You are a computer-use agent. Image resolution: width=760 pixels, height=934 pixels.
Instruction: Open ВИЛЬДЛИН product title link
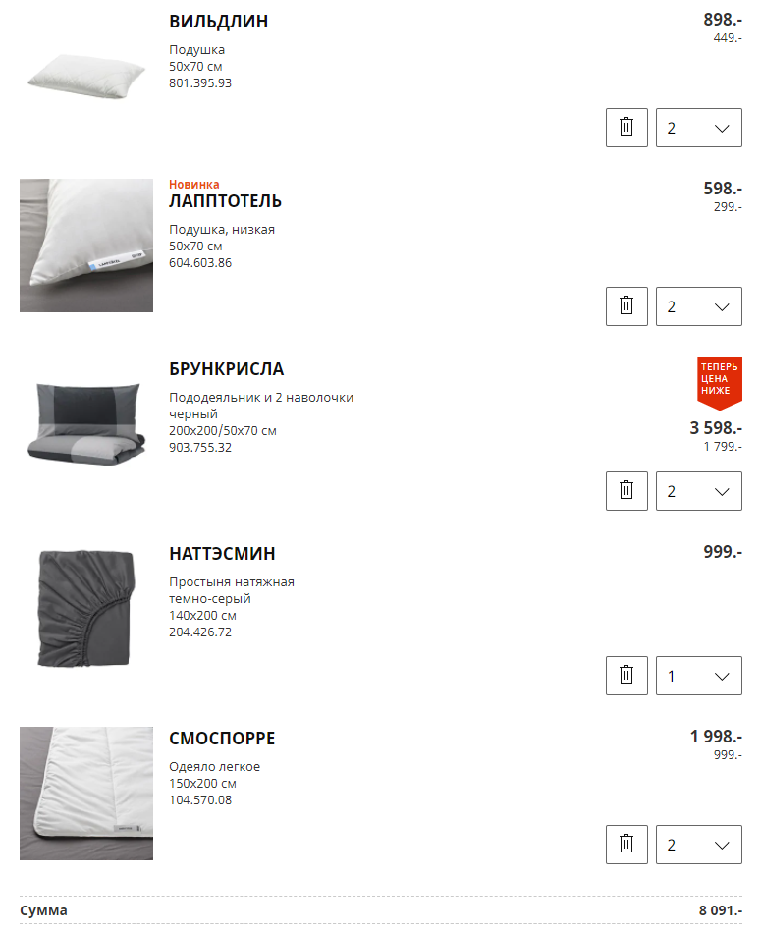(219, 22)
